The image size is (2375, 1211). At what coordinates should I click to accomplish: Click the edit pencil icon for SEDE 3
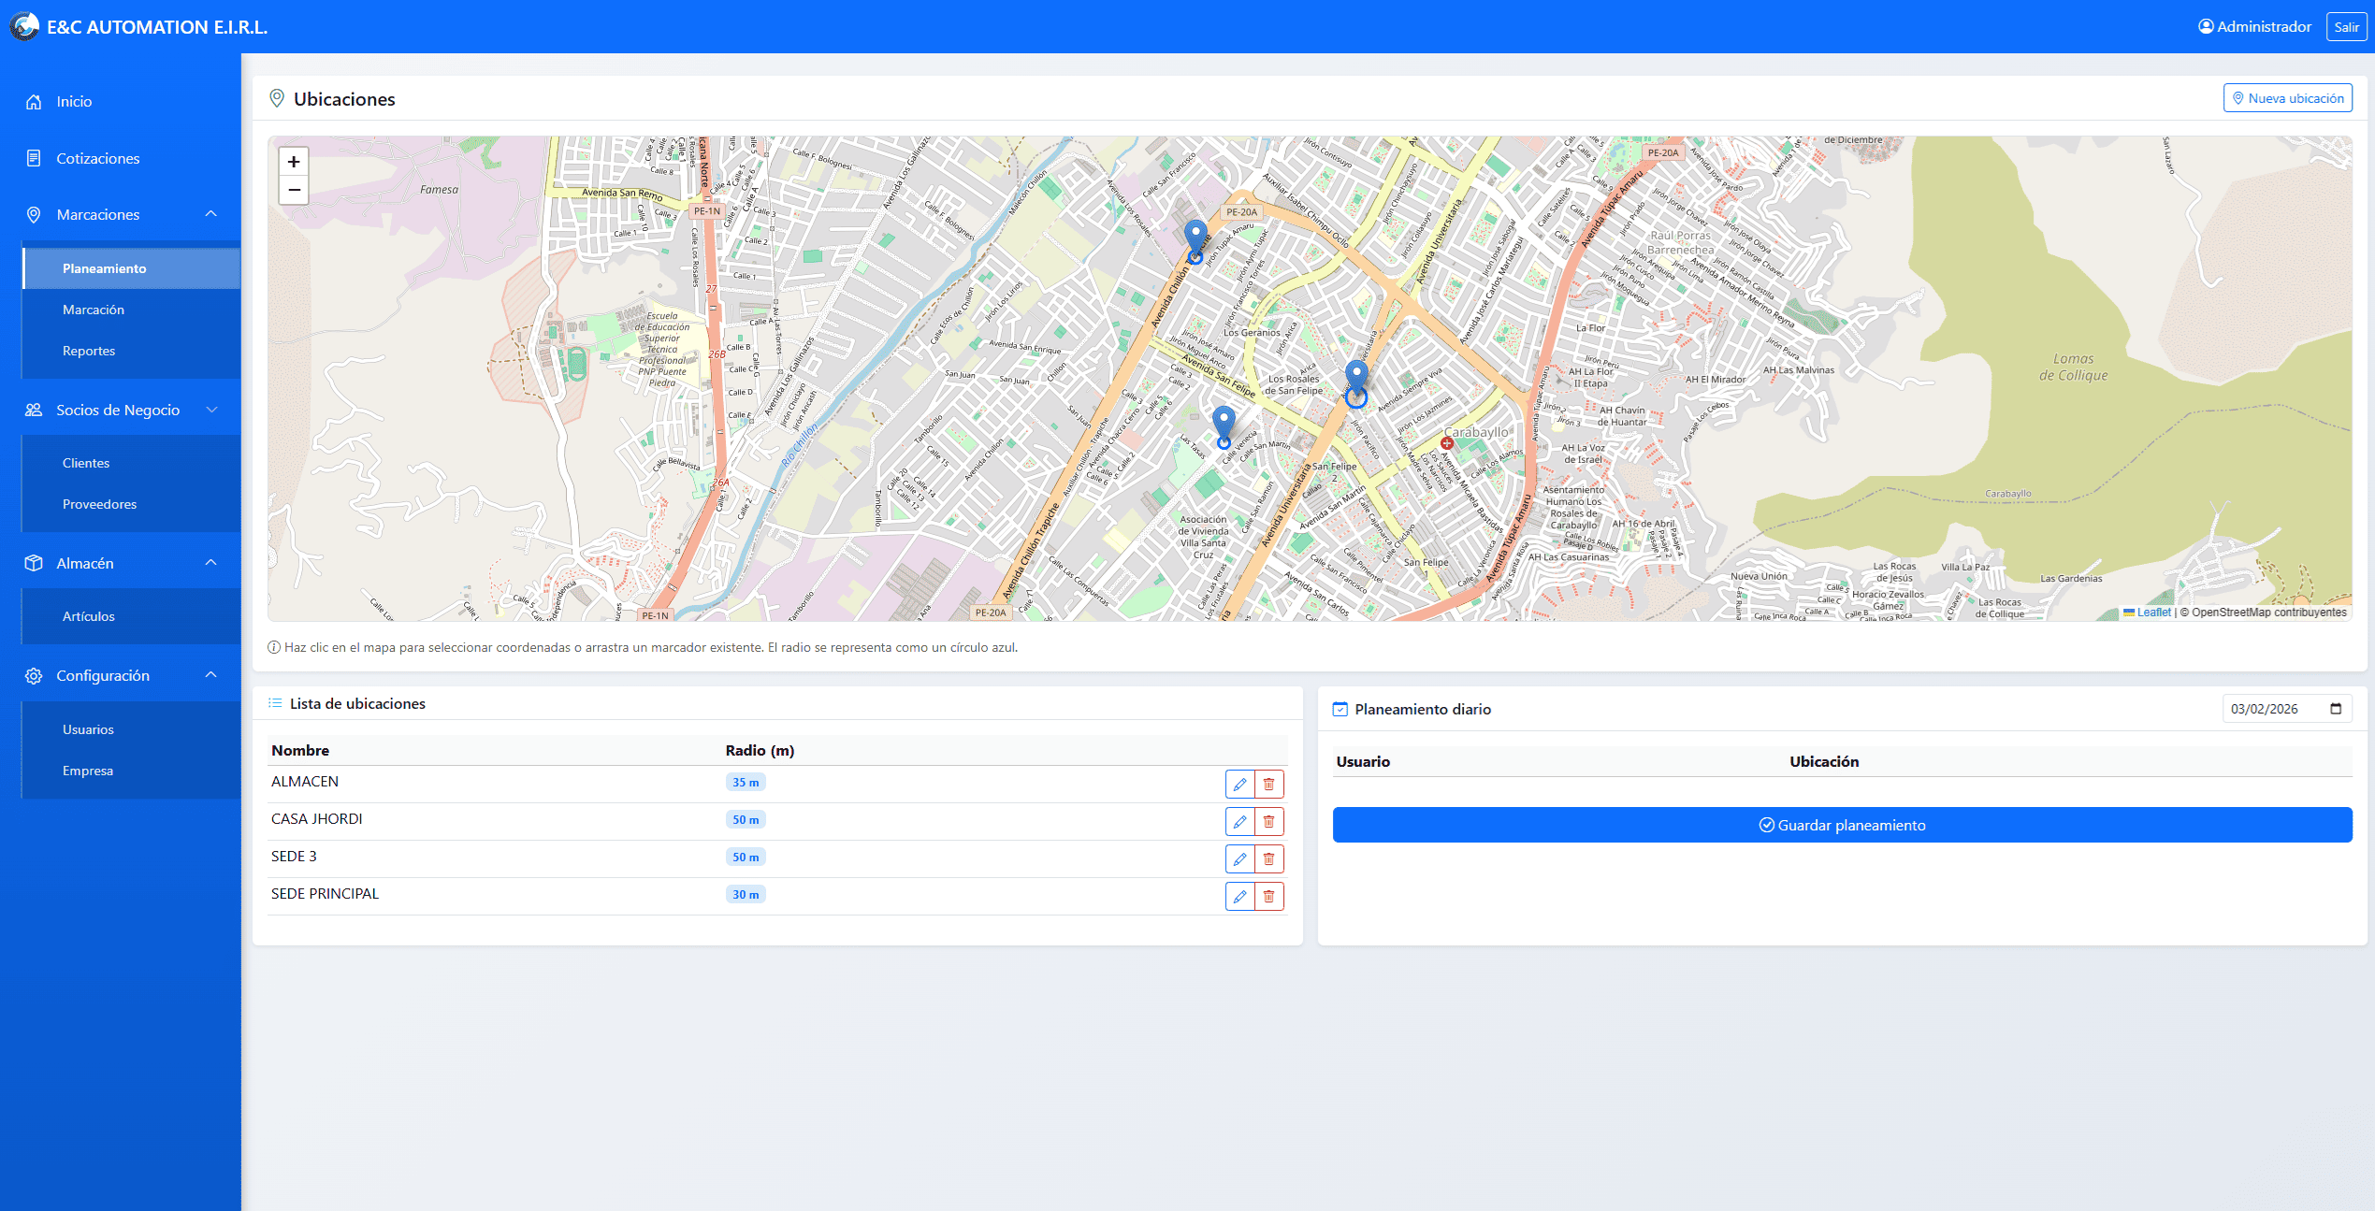(x=1239, y=858)
